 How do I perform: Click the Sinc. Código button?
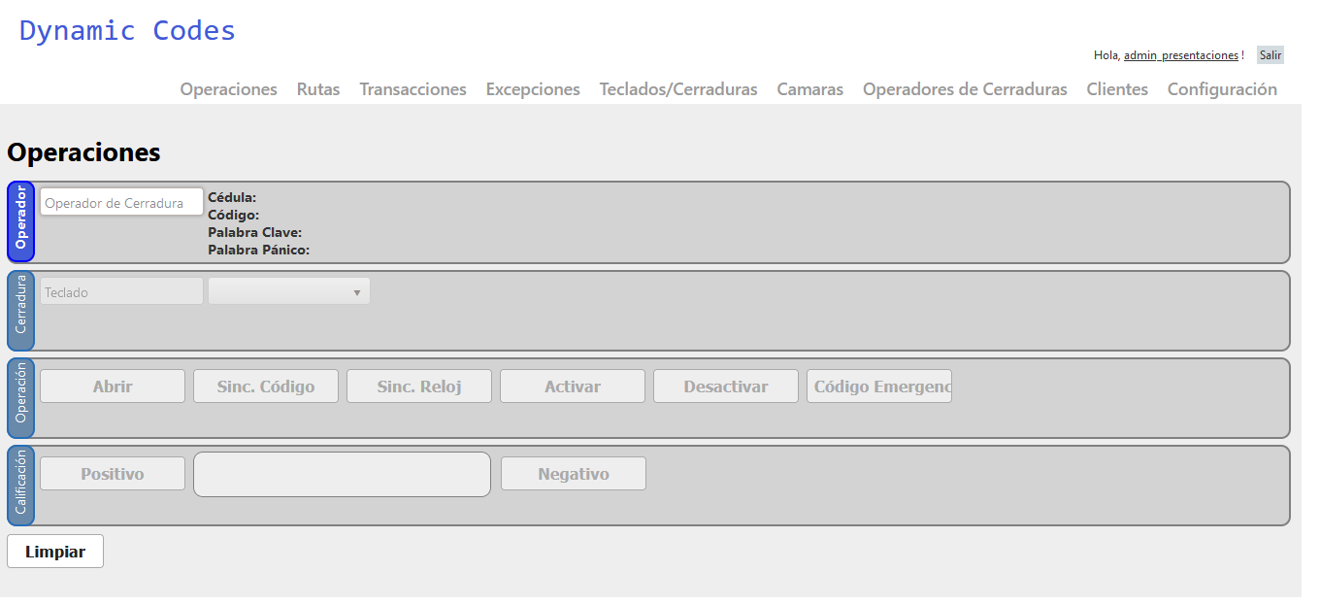[x=266, y=387]
